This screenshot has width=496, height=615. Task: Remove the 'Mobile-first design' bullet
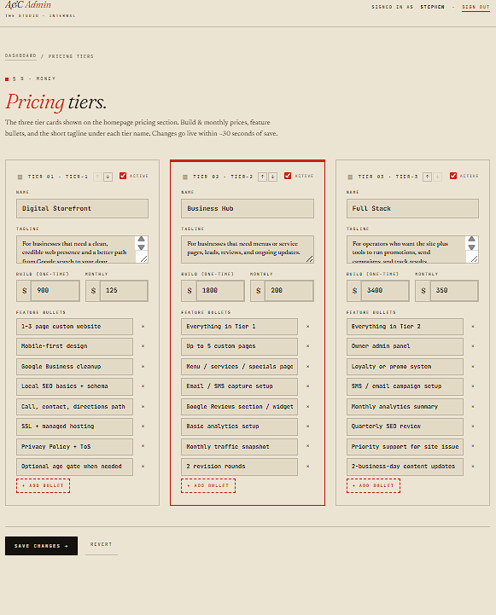pos(143,346)
